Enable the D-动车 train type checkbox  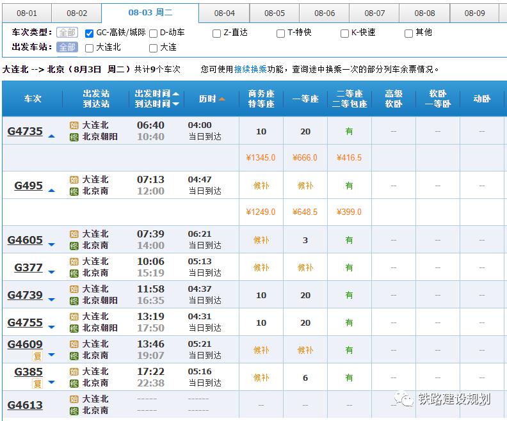point(153,33)
